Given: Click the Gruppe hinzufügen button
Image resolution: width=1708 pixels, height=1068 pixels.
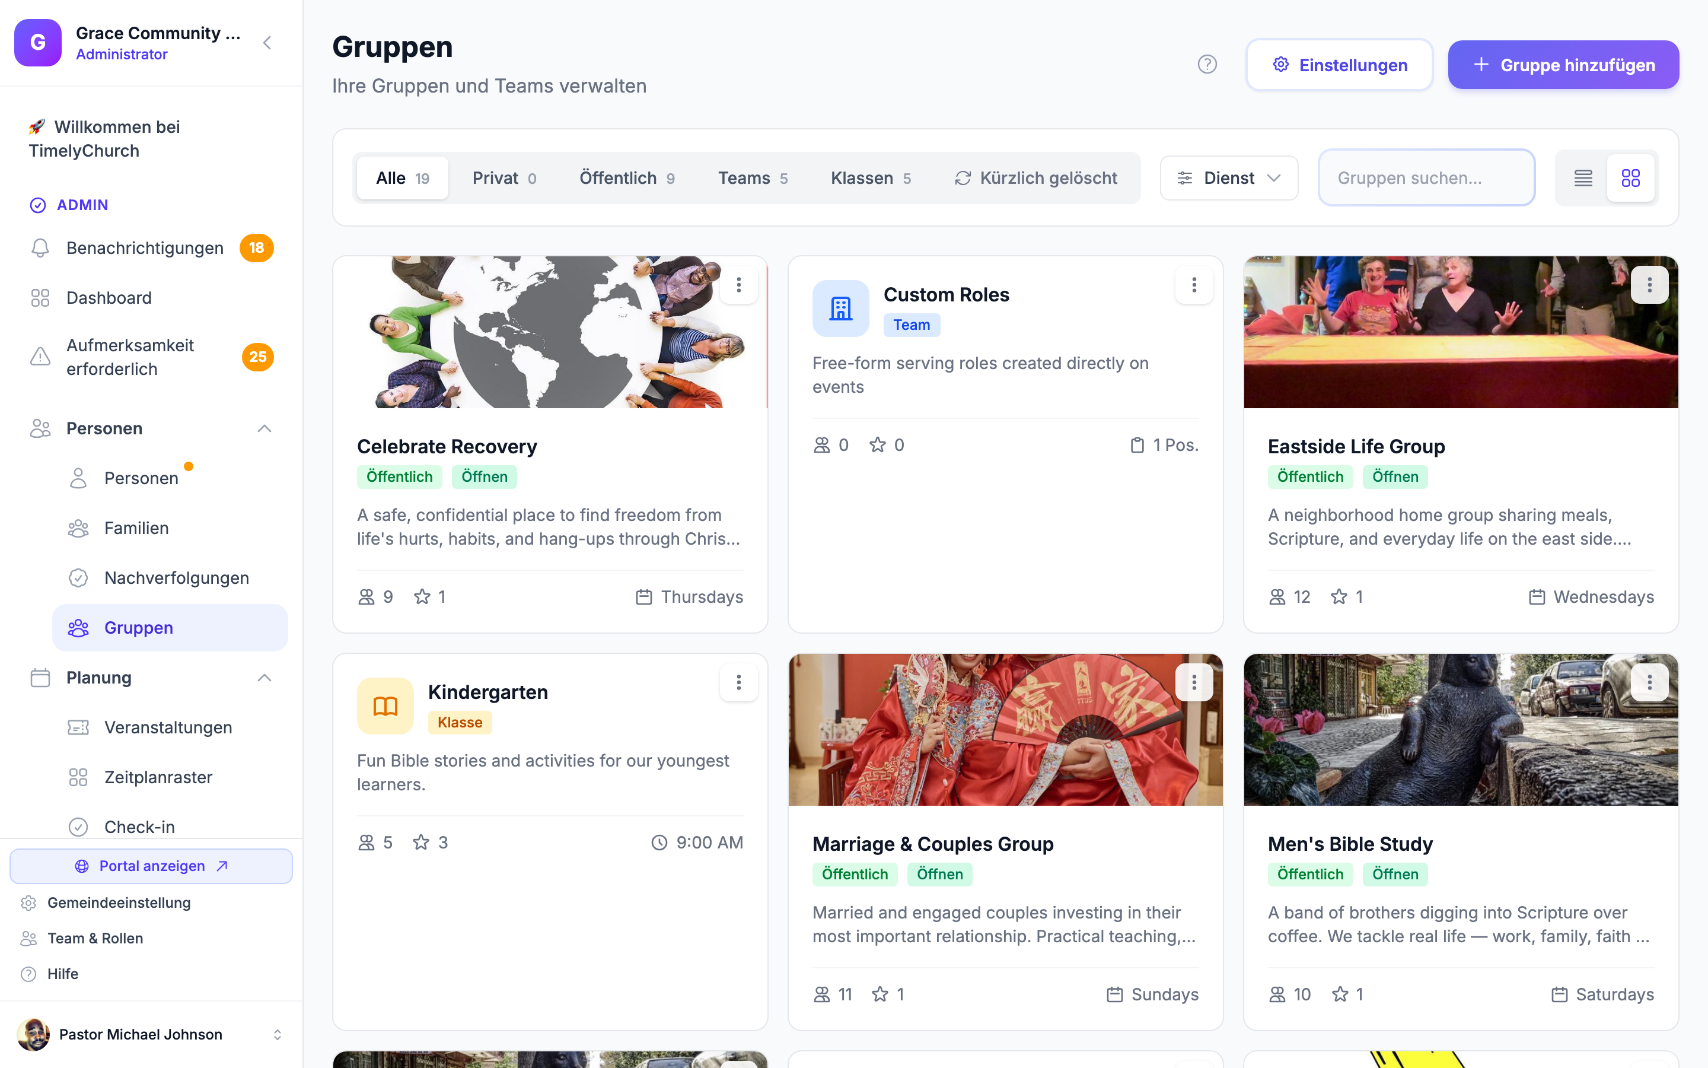Looking at the screenshot, I should [x=1563, y=65].
